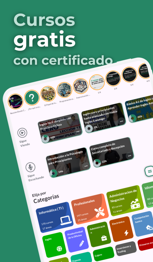
Task: Open the Electrónica category tile
Action: (x=121, y=229)
